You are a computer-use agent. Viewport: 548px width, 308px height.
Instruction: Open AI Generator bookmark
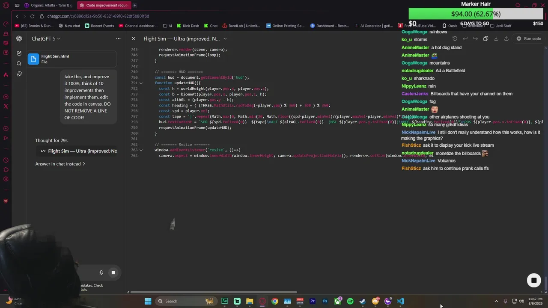(x=373, y=26)
